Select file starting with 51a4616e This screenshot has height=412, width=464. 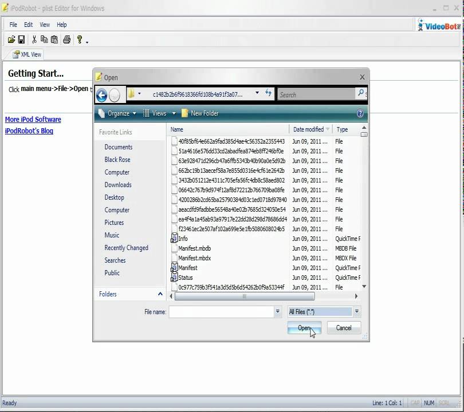coord(231,151)
